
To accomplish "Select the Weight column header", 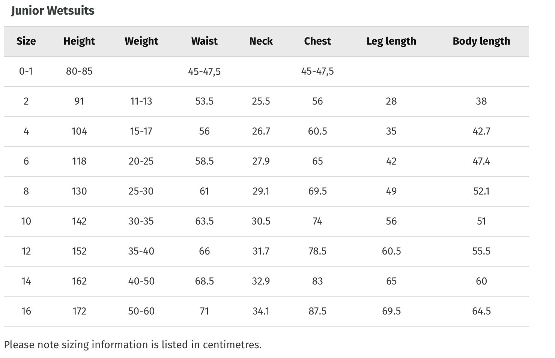I will (141, 41).
